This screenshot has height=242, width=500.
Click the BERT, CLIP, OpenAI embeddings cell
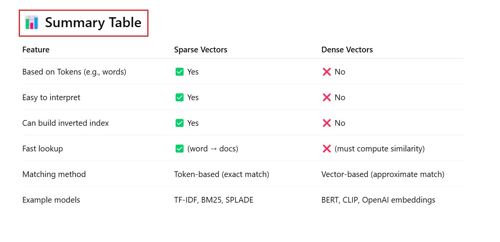[378, 200]
